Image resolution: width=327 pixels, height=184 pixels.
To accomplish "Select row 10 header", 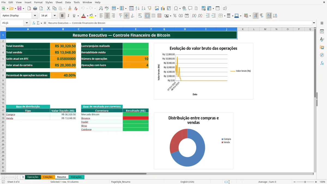I will pos(3,84).
